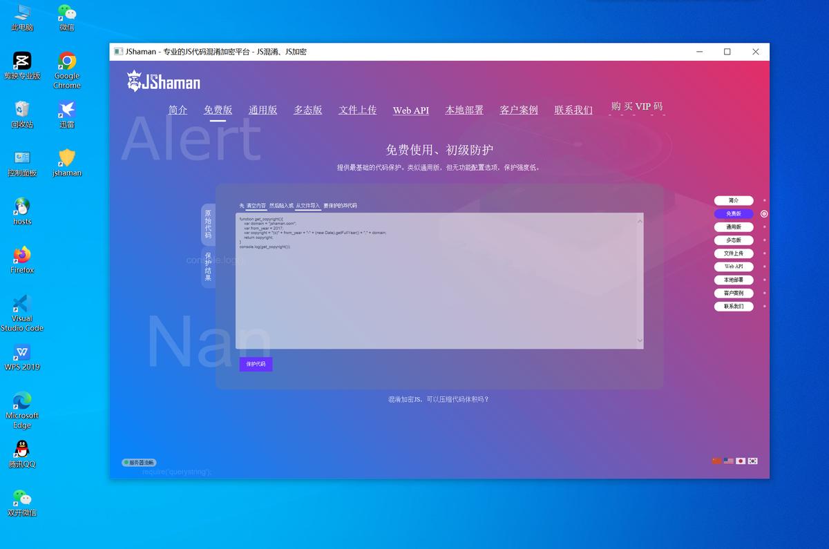Open the jshaman desktop shortcut
The height and width of the screenshot is (549, 829).
(x=67, y=162)
